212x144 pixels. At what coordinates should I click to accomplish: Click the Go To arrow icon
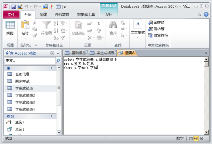[123, 29]
